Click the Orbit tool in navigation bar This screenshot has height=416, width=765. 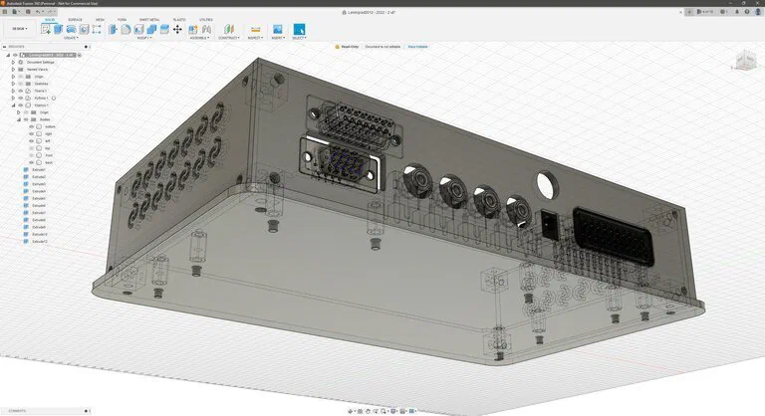tap(351, 412)
